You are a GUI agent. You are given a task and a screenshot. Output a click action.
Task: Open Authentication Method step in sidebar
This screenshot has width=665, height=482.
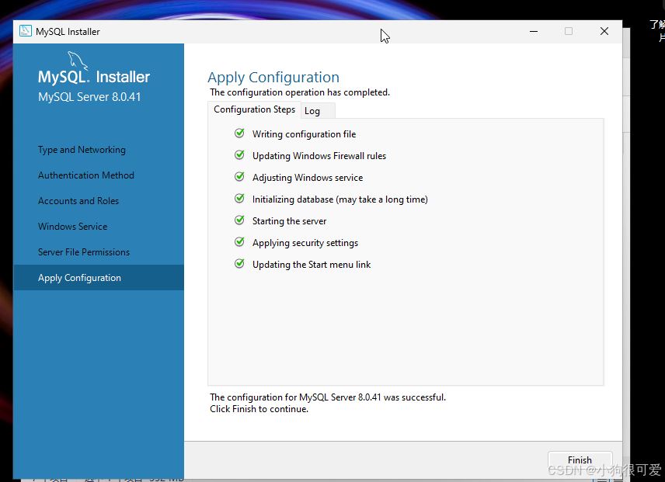pyautogui.click(x=86, y=175)
